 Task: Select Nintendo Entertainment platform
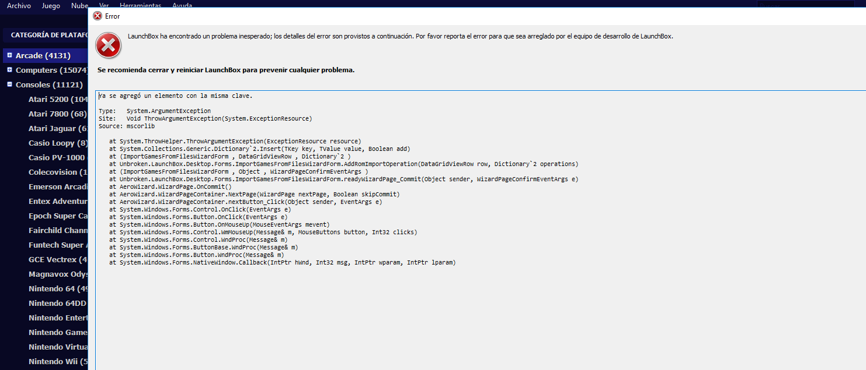click(58, 318)
